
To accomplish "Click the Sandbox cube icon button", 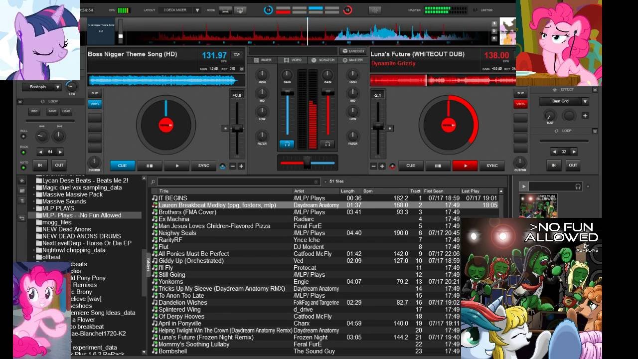I will [353, 51].
